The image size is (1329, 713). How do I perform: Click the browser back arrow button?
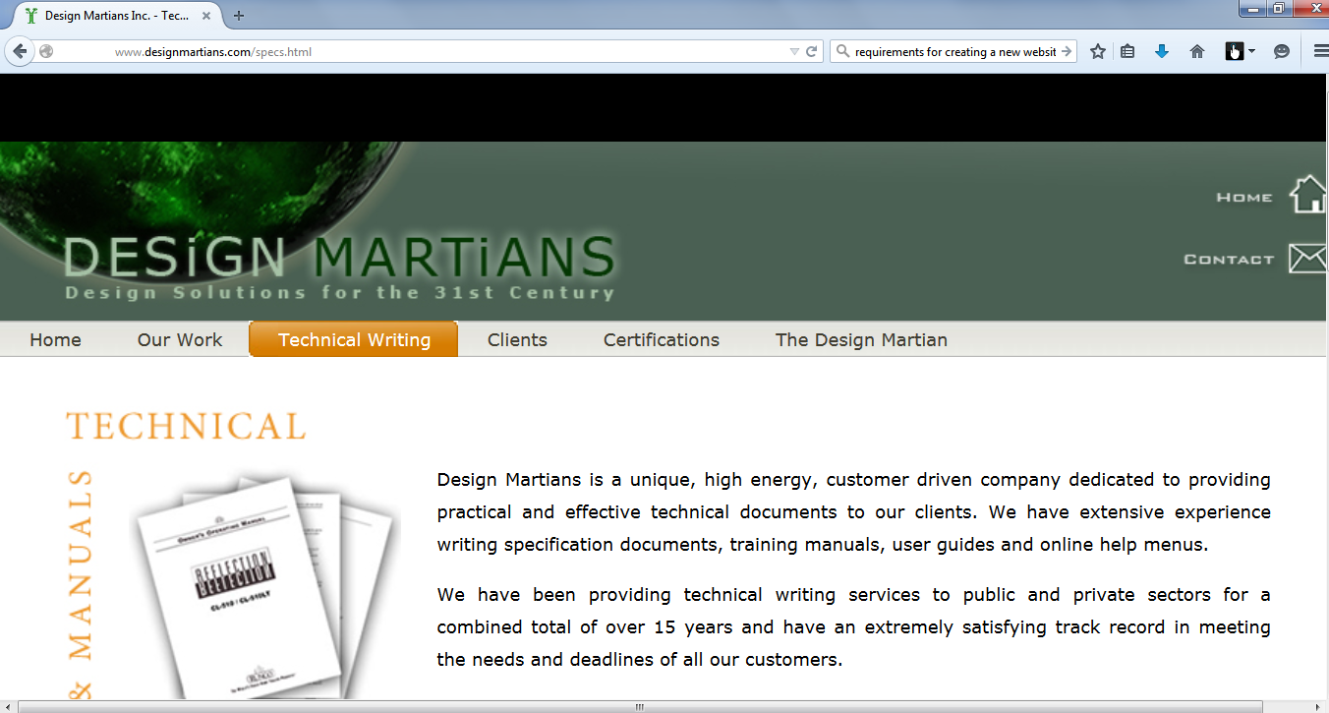[20, 52]
